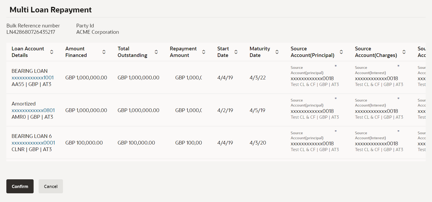The width and height of the screenshot is (432, 202).
Task: Cancel the multi loan repayment
Action: [51, 186]
